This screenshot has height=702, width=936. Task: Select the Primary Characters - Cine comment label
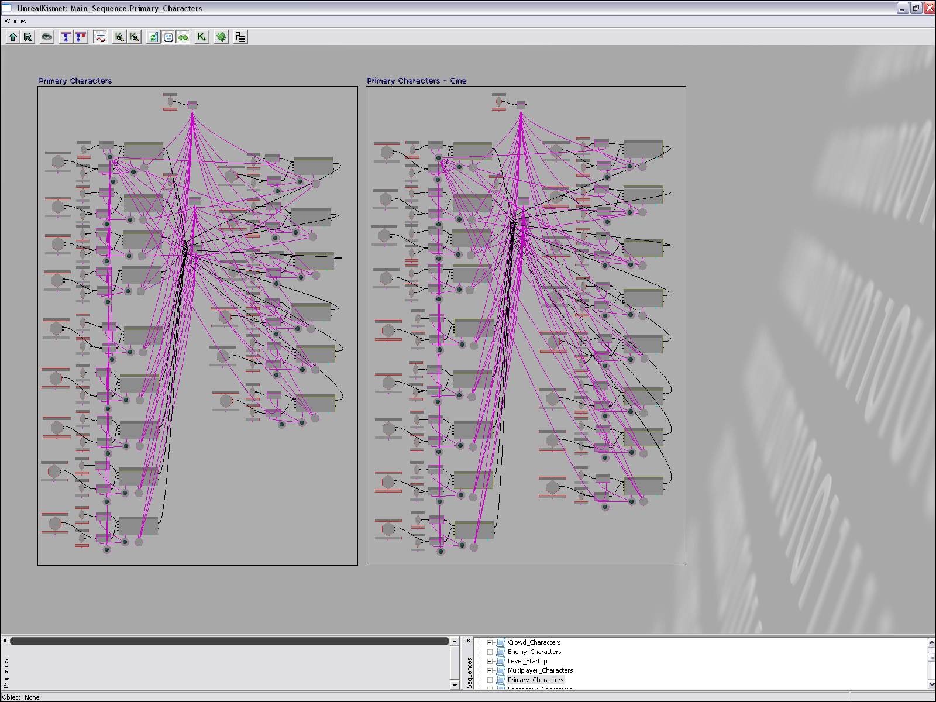coord(417,81)
